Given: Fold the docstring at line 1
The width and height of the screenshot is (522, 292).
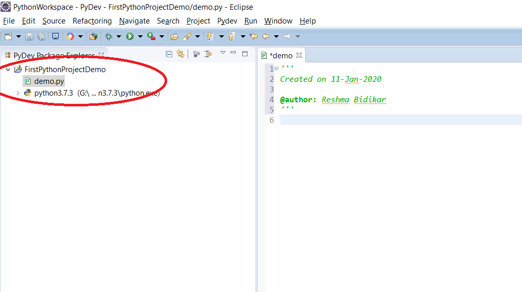Looking at the screenshot, I should click(277, 69).
